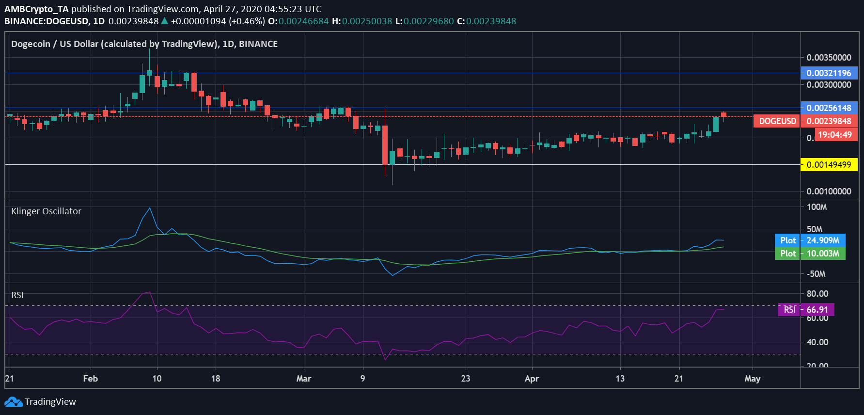Image resolution: width=864 pixels, height=415 pixels.
Task: Click the 10 date on the time axis
Action: [x=157, y=379]
